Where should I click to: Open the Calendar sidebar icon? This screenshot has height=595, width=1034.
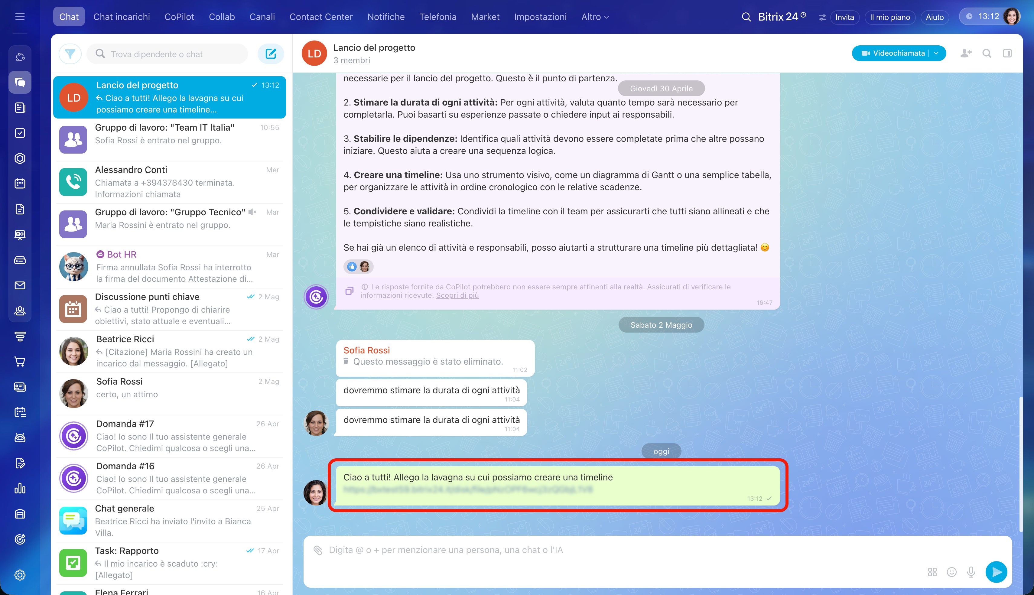20,184
